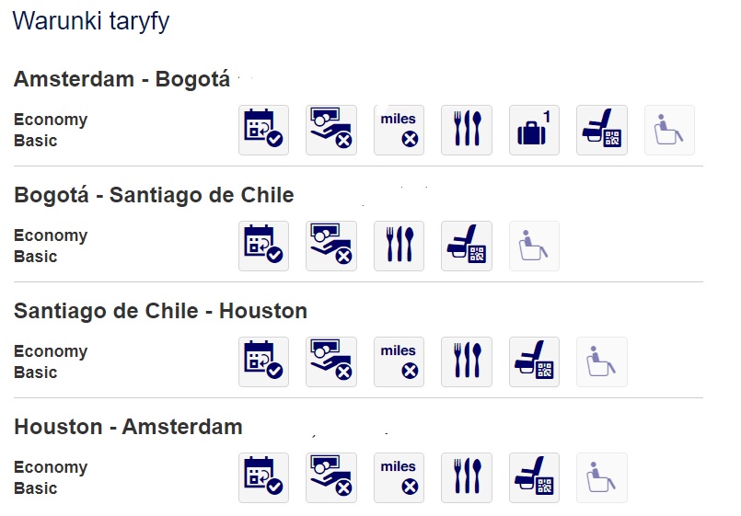
Task: Click the seat reservation icon for Santiago de Chile - Houston
Action: (534, 361)
